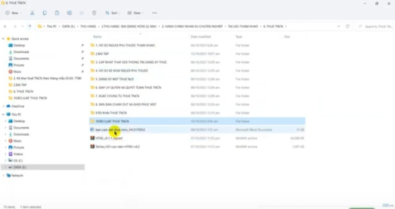Click the Rename icon in toolbar
The width and height of the screenshot is (395, 209).
coord(69,13)
